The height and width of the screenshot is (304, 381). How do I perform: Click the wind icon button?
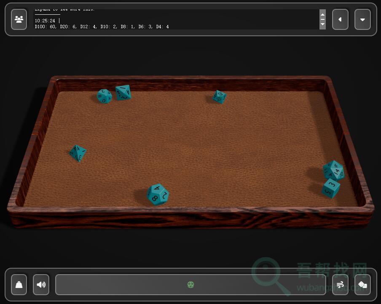340,285
